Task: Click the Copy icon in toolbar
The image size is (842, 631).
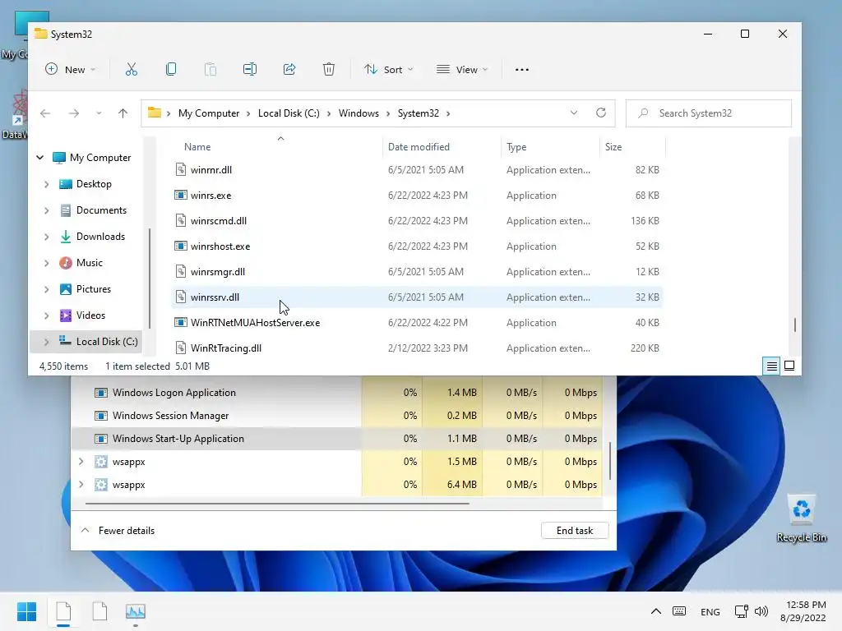Action: pos(171,69)
